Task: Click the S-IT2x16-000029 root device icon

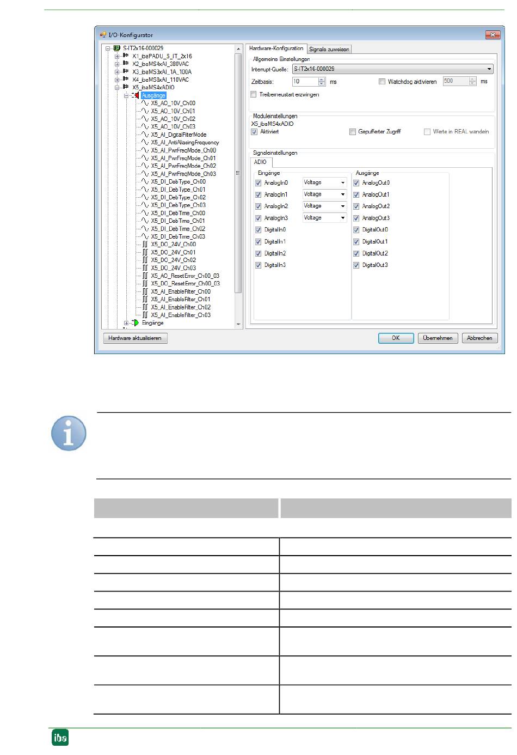Action: (117, 48)
